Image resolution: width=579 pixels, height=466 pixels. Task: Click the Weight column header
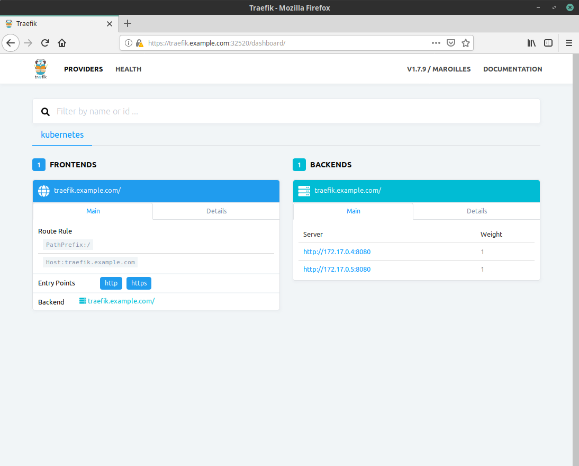[491, 234]
